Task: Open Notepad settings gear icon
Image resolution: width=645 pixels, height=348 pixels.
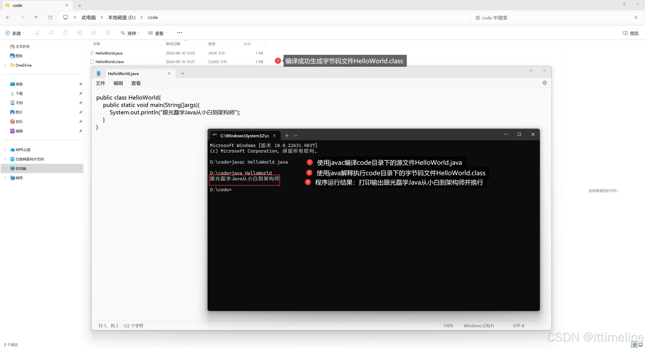Action: click(544, 83)
